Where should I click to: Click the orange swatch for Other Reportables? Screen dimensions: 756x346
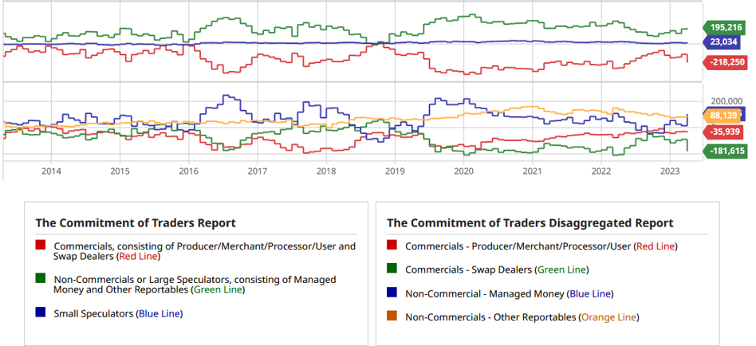coord(392,317)
